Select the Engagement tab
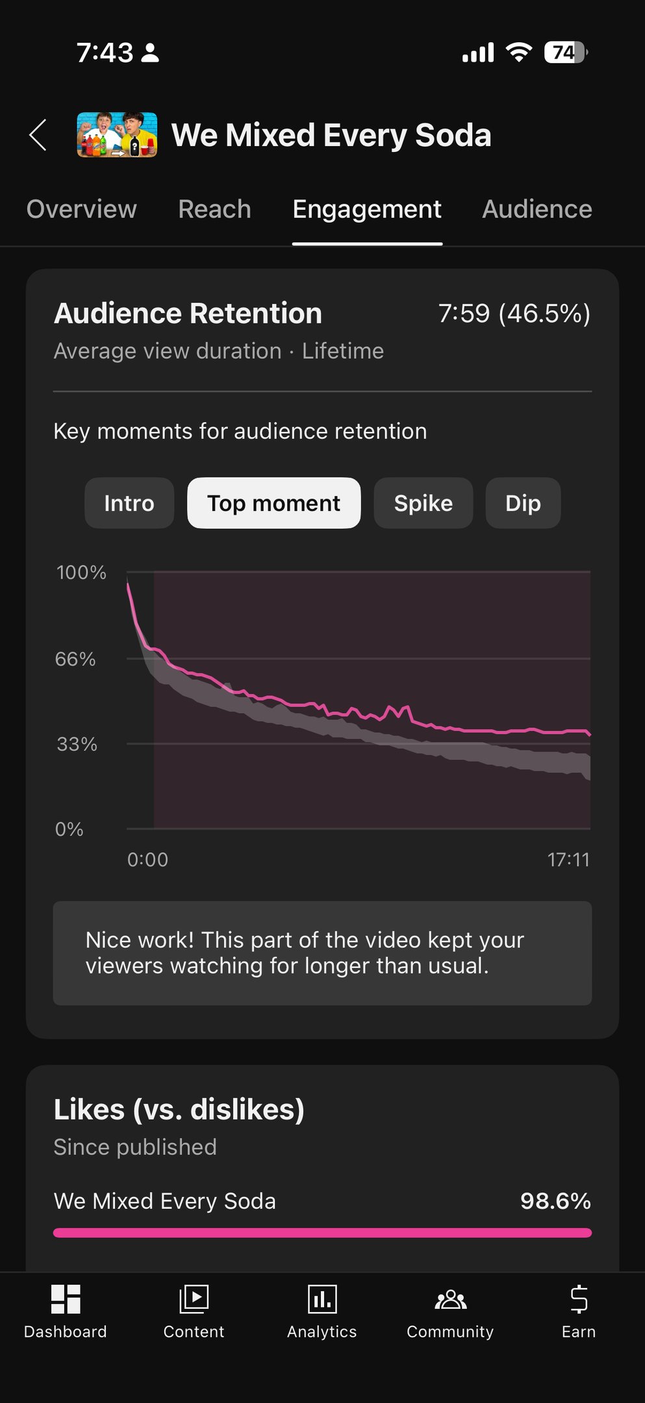 point(367,209)
